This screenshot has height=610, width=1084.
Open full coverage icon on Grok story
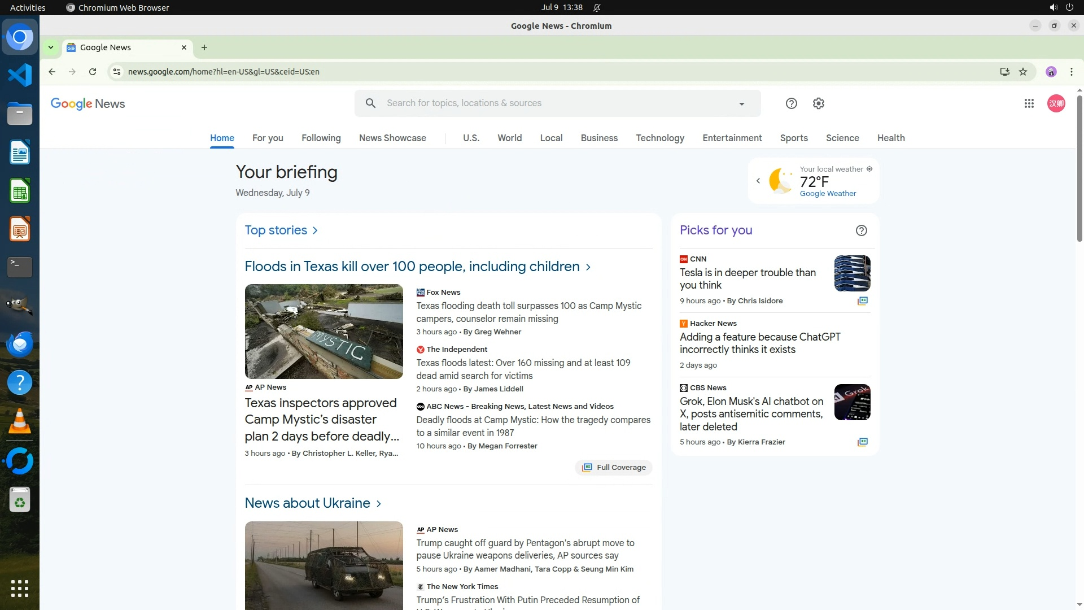[862, 442]
